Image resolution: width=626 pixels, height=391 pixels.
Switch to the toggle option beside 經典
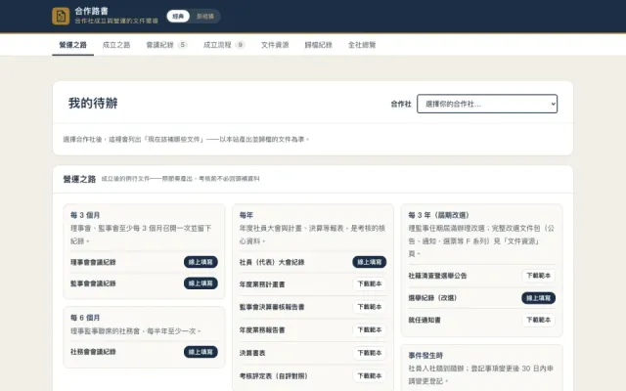[205, 16]
